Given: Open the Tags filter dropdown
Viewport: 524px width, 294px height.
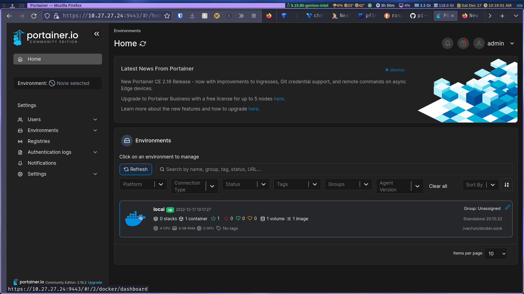Looking at the screenshot, I should click(x=297, y=184).
